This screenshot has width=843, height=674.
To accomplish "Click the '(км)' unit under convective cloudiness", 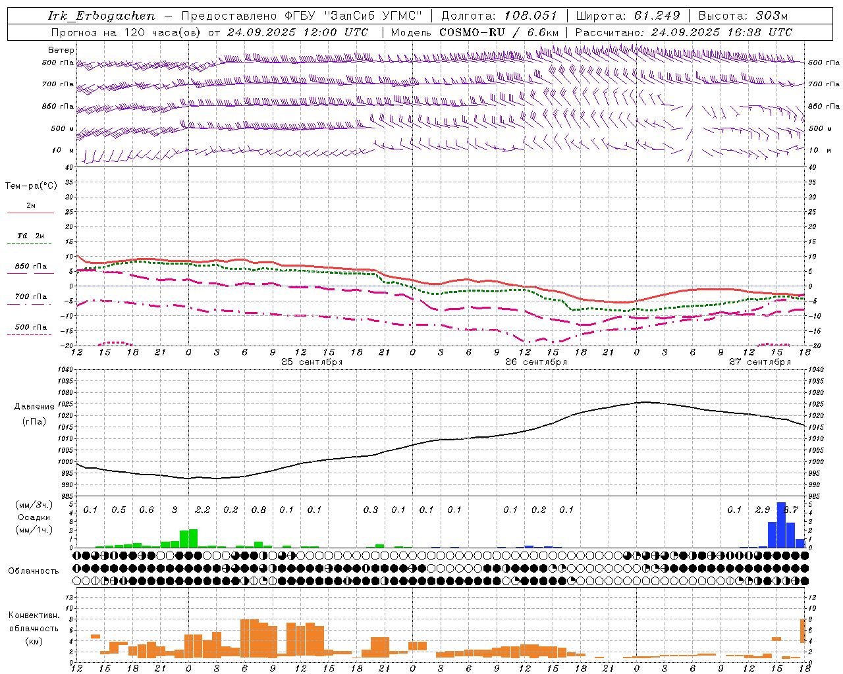I will pyautogui.click(x=34, y=641).
